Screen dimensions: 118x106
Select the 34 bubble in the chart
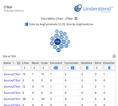pyautogui.click(x=61, y=32)
